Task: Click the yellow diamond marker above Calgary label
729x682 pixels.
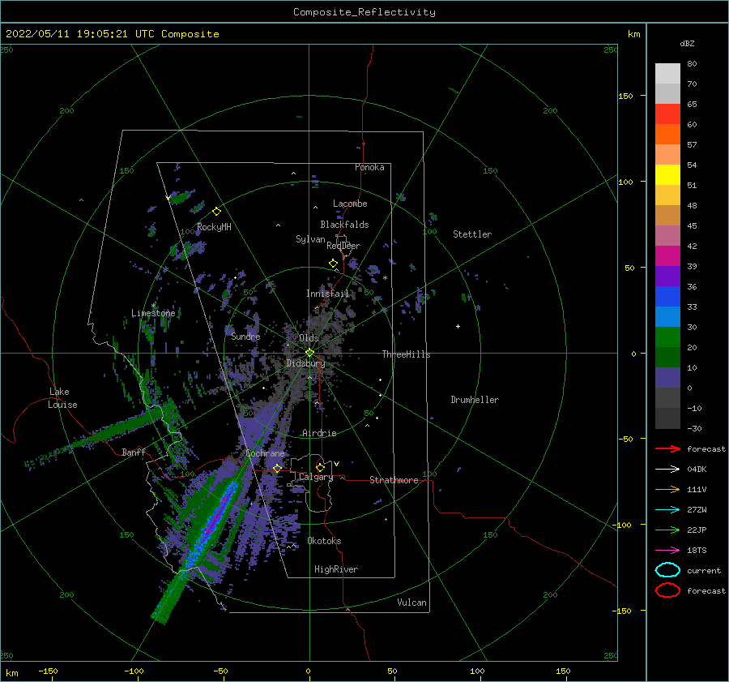Action: [320, 467]
